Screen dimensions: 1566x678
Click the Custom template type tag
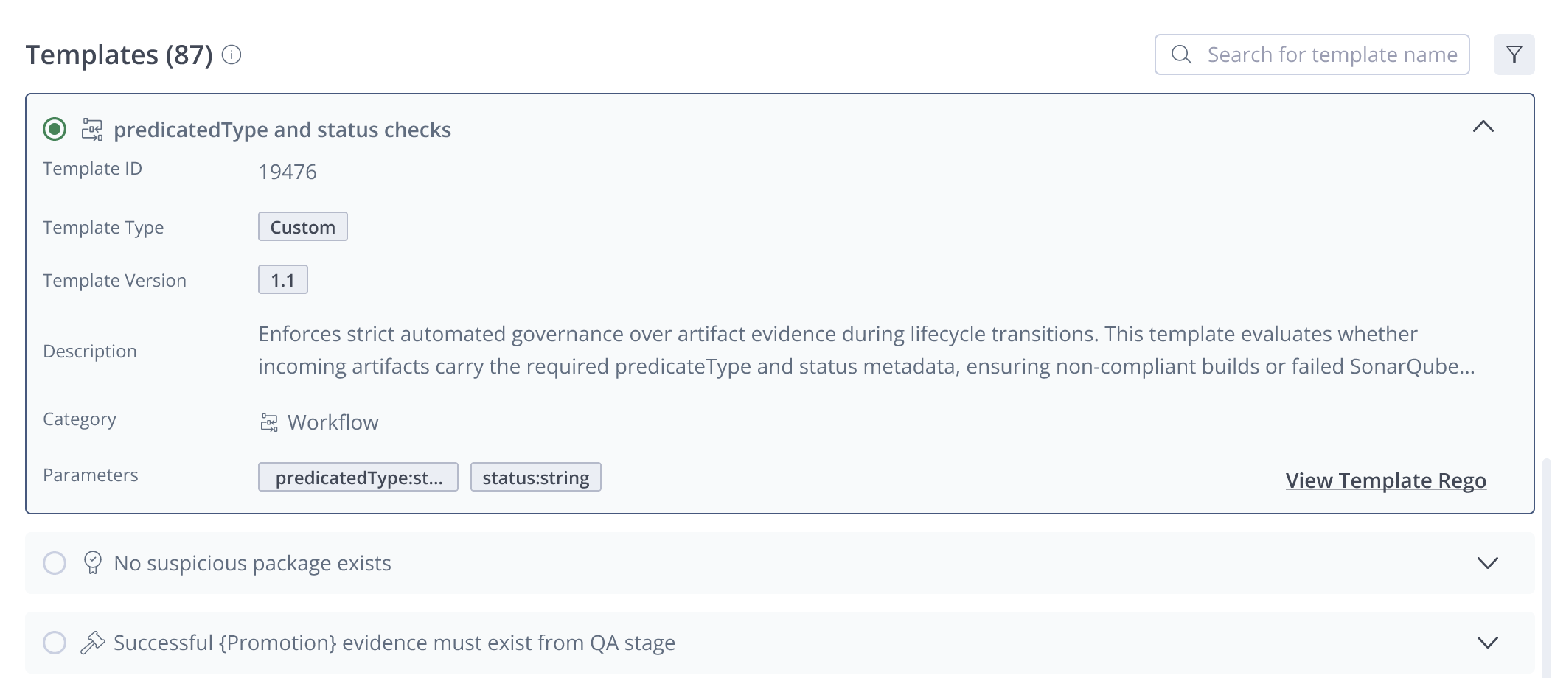point(303,226)
